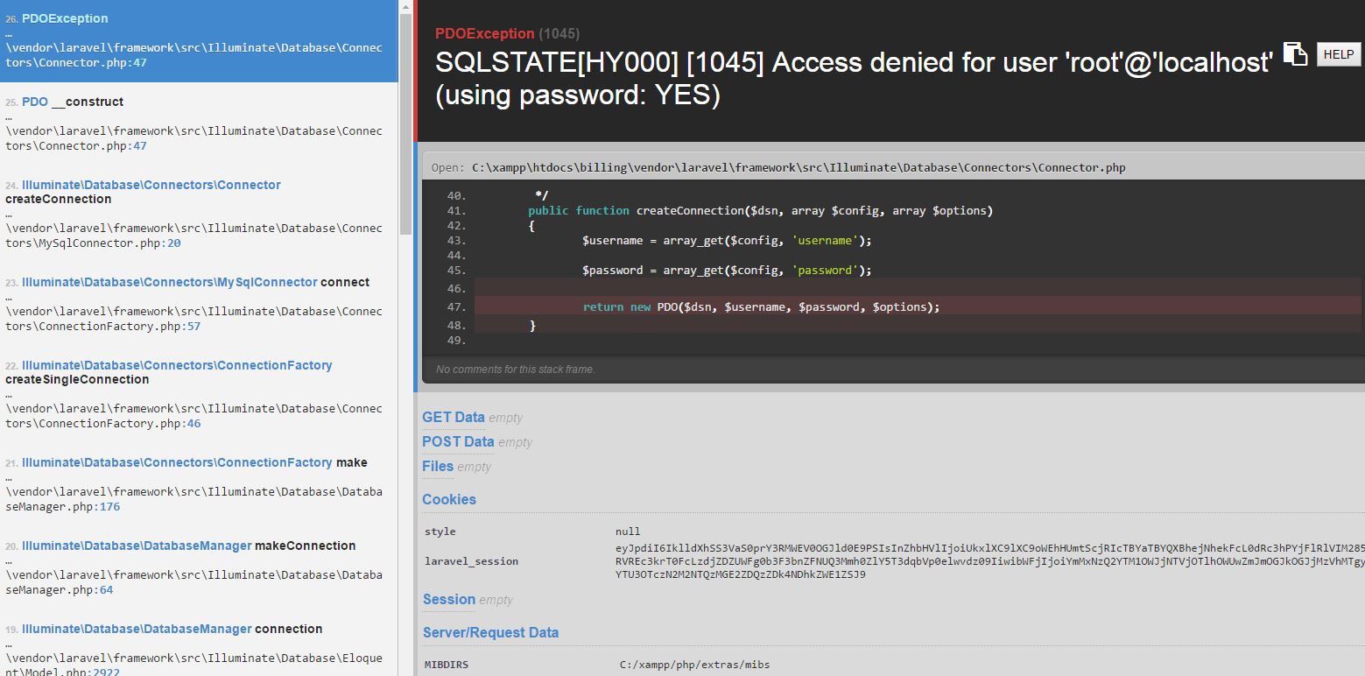Jump to Files section
This screenshot has width=1365, height=676.
pos(438,467)
